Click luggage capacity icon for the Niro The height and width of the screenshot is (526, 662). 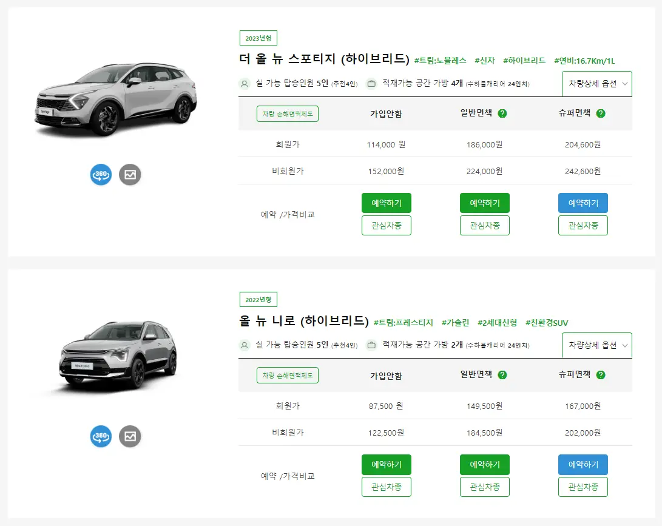[371, 345]
